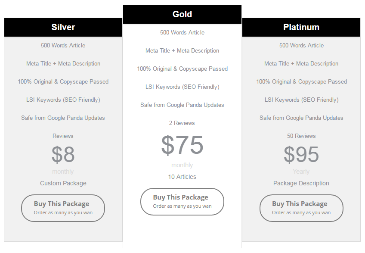Viewport: 365px width, 253px height.
Task: Click '50 Reviews' in Platinum plan
Action: [x=301, y=136]
